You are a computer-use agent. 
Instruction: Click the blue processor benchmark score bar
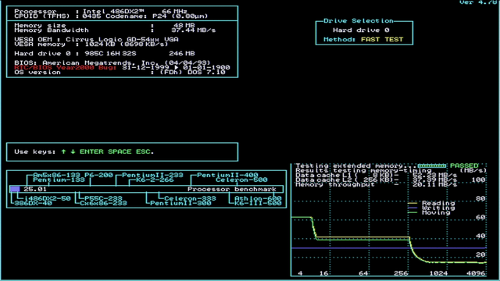click(15, 189)
